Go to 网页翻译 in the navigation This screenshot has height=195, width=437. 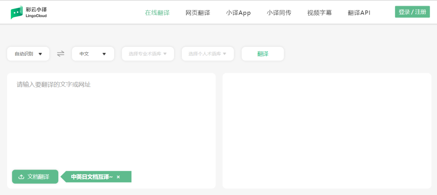point(197,13)
